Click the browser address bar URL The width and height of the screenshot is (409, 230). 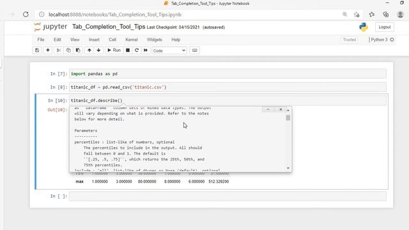click(x=115, y=15)
